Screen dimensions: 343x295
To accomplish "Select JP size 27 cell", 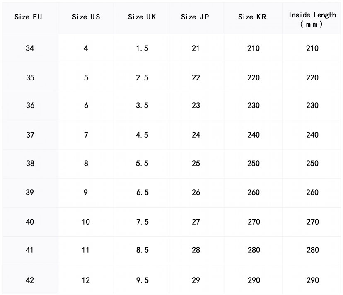I will coord(196,222).
